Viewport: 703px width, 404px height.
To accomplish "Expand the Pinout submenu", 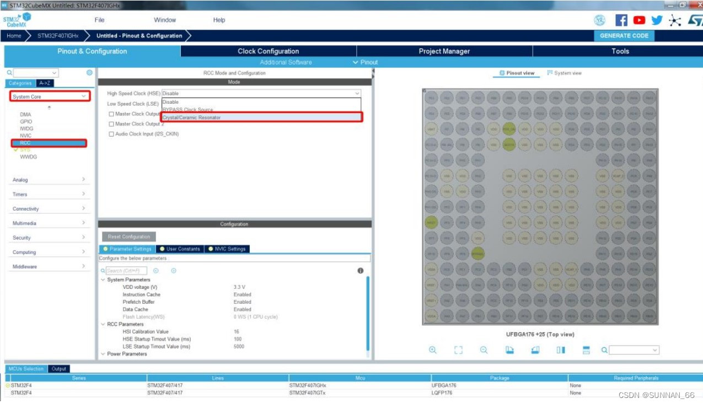I will point(365,62).
